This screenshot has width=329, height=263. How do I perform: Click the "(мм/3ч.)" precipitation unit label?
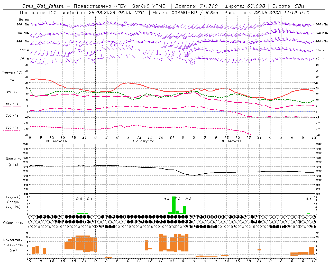[13, 197]
